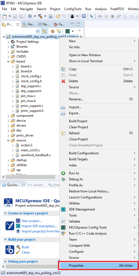This screenshot has width=139, height=276.
Task: Collapse Create or import a project section
Action: (5, 213)
